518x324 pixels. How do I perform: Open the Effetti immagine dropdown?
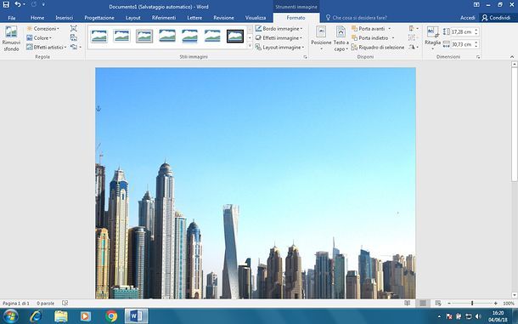(279, 38)
